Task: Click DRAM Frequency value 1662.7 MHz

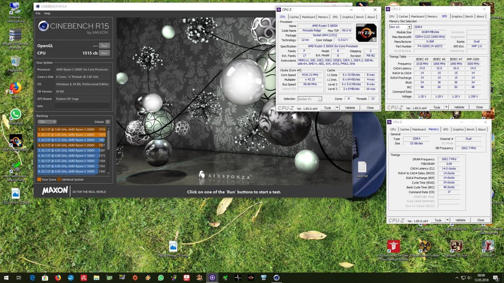Action: (x=448, y=159)
